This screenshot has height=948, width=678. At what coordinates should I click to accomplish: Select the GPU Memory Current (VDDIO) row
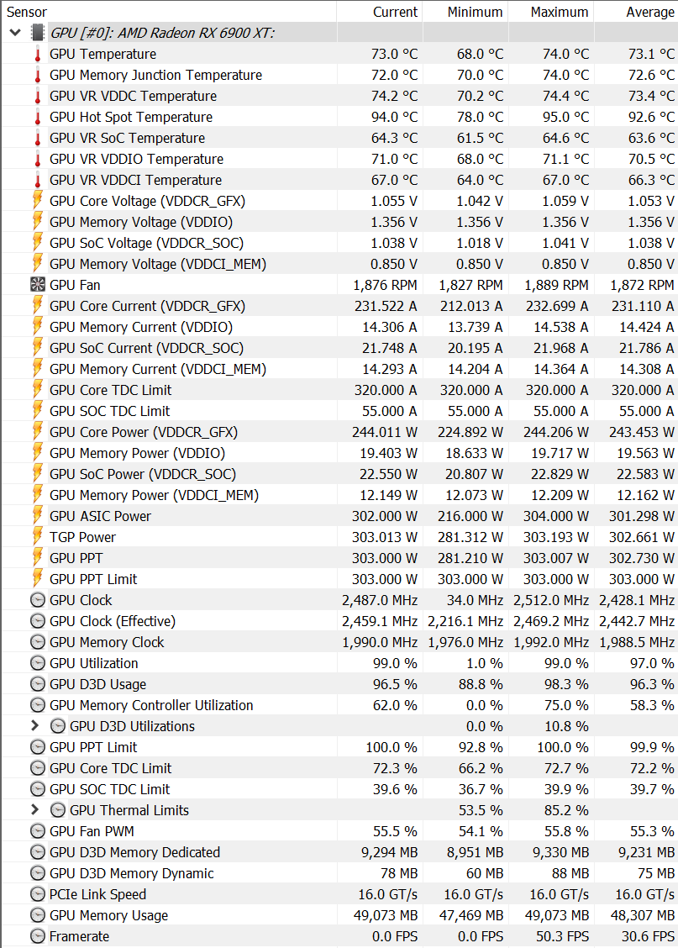(x=339, y=327)
